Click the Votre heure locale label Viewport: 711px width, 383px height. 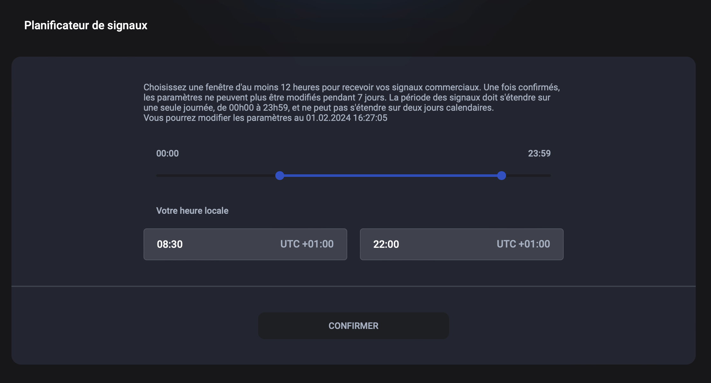(x=192, y=211)
